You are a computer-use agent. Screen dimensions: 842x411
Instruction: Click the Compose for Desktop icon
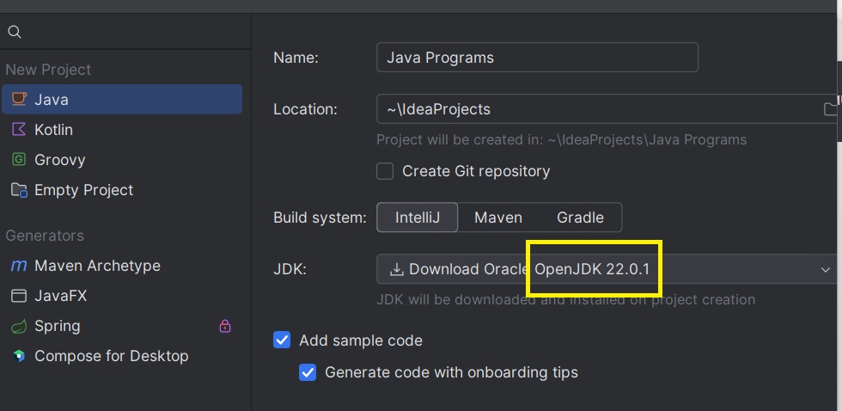click(x=19, y=356)
